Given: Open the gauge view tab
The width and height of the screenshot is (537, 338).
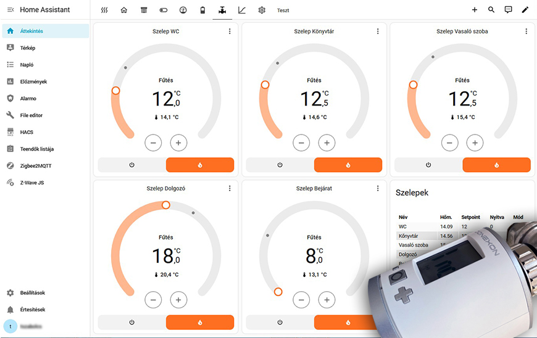Looking at the screenshot, I should (183, 10).
